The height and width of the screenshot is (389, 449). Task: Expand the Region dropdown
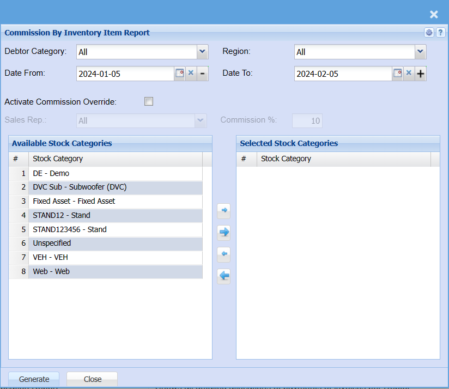click(x=420, y=52)
